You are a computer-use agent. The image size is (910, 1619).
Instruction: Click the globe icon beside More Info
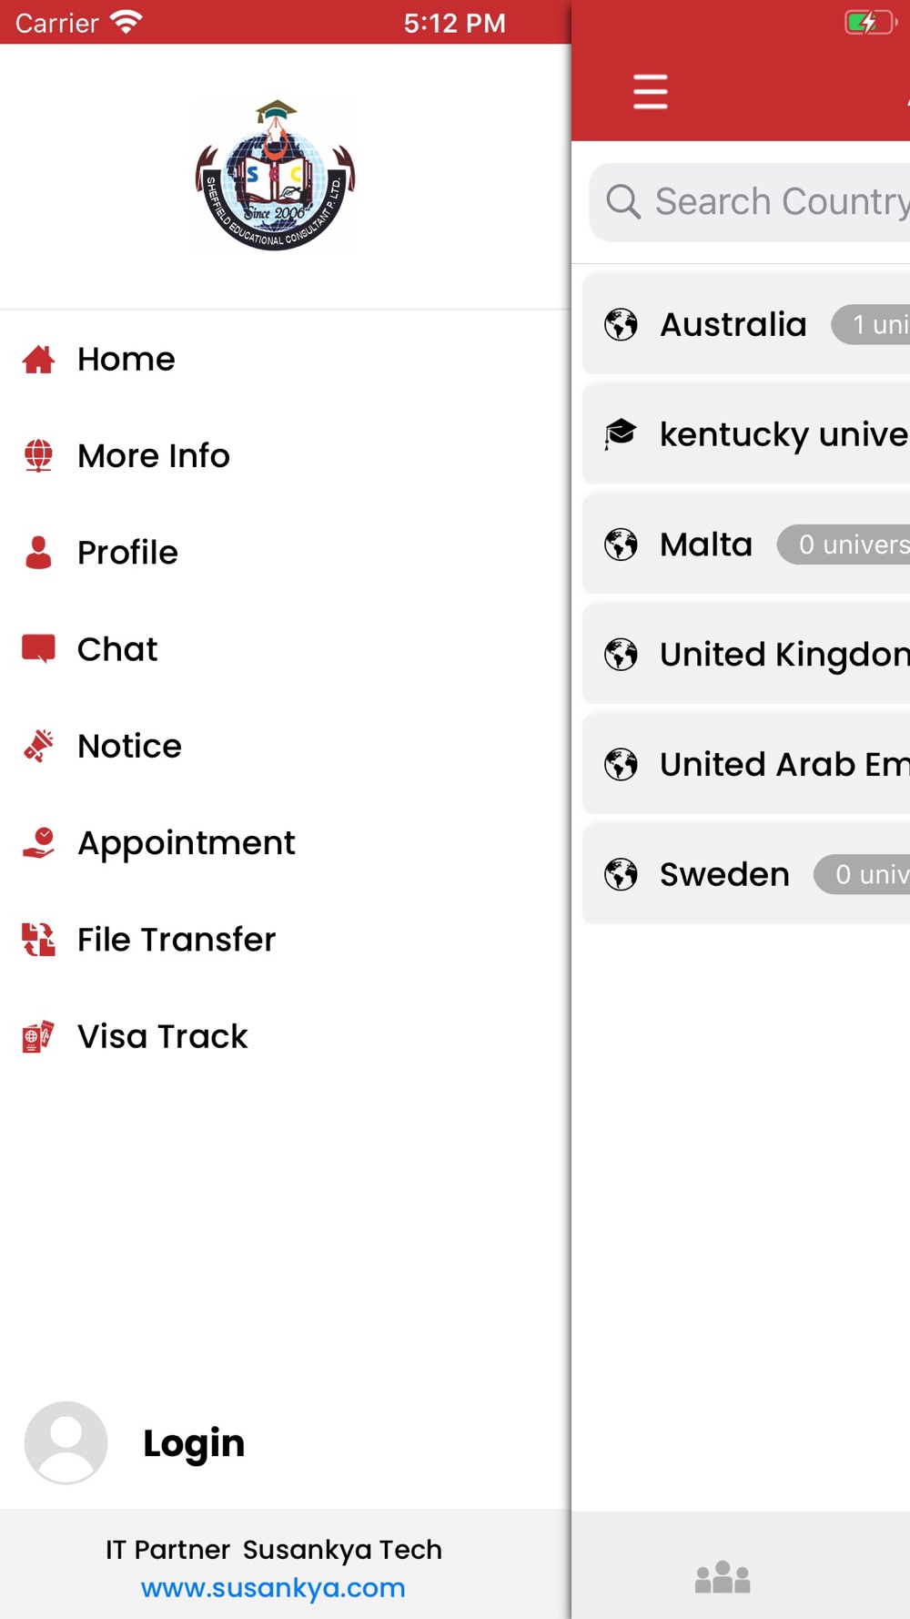pyautogui.click(x=38, y=455)
